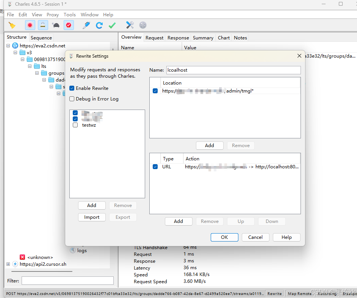The width and height of the screenshot is (357, 298).
Task: Select the lts folder icon
Action: pos(37,66)
